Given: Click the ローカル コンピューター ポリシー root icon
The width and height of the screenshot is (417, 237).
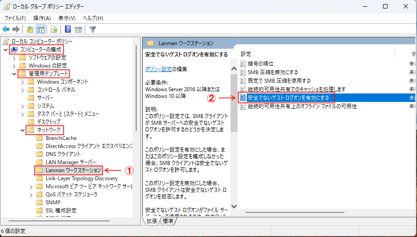Looking at the screenshot, I should click(5, 42).
